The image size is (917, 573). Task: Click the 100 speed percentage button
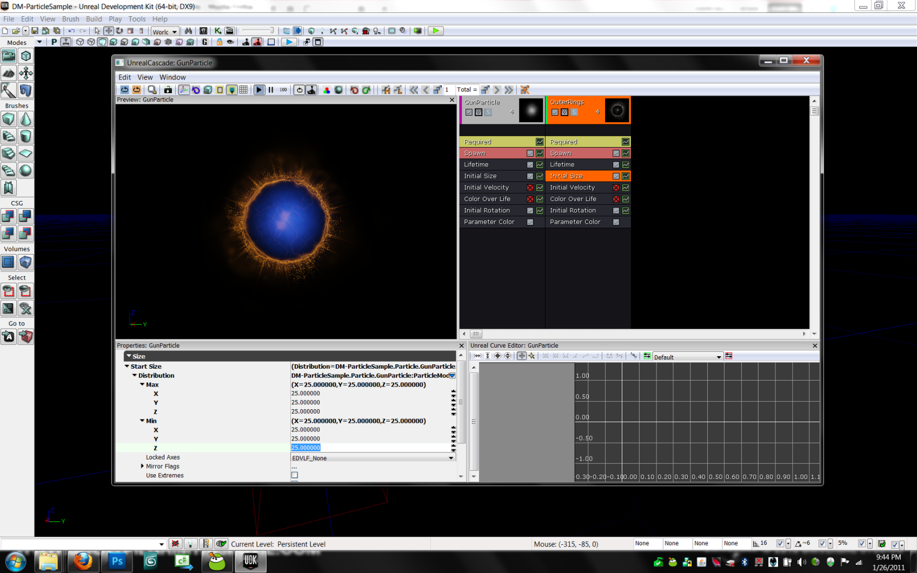283,90
